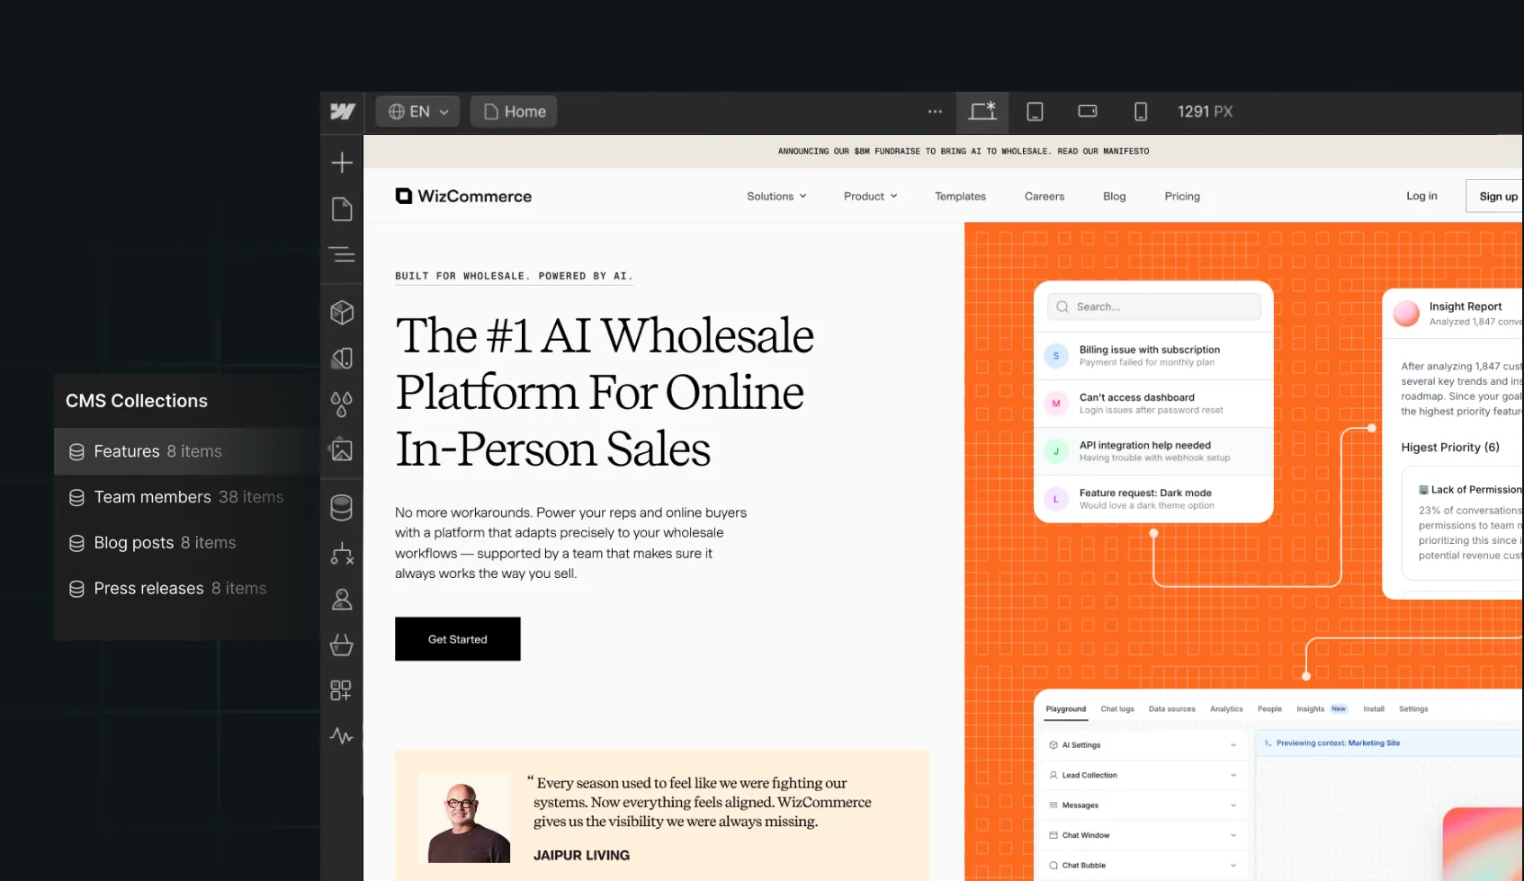The image size is (1524, 881).
Task: Open the Pricing nav link
Action: (1182, 196)
